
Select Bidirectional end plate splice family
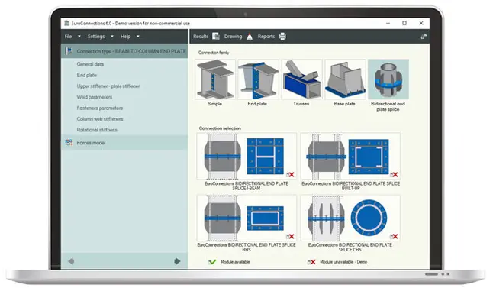click(388, 79)
